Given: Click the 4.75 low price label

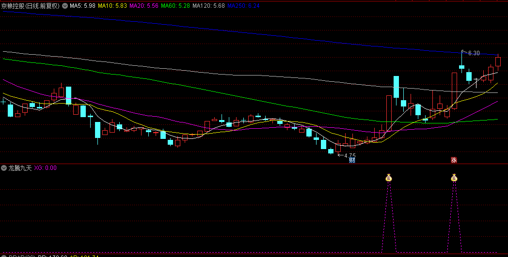Looking at the screenshot, I should tap(350, 155).
